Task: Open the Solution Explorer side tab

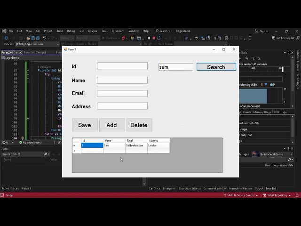Action: coord(298,60)
